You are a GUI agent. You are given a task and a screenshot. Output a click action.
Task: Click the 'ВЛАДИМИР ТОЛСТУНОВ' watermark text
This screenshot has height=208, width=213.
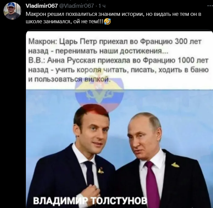tap(90, 201)
